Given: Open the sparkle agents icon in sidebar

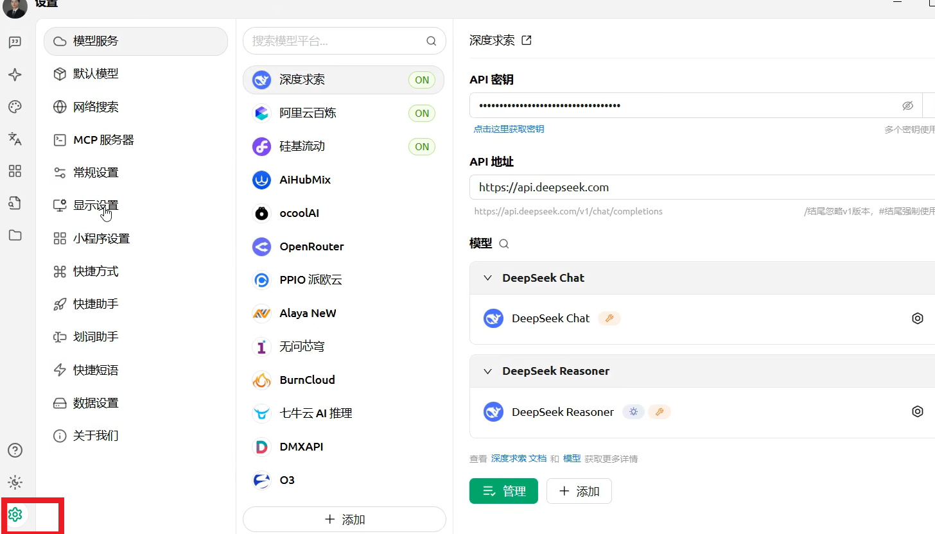Looking at the screenshot, I should 15,75.
